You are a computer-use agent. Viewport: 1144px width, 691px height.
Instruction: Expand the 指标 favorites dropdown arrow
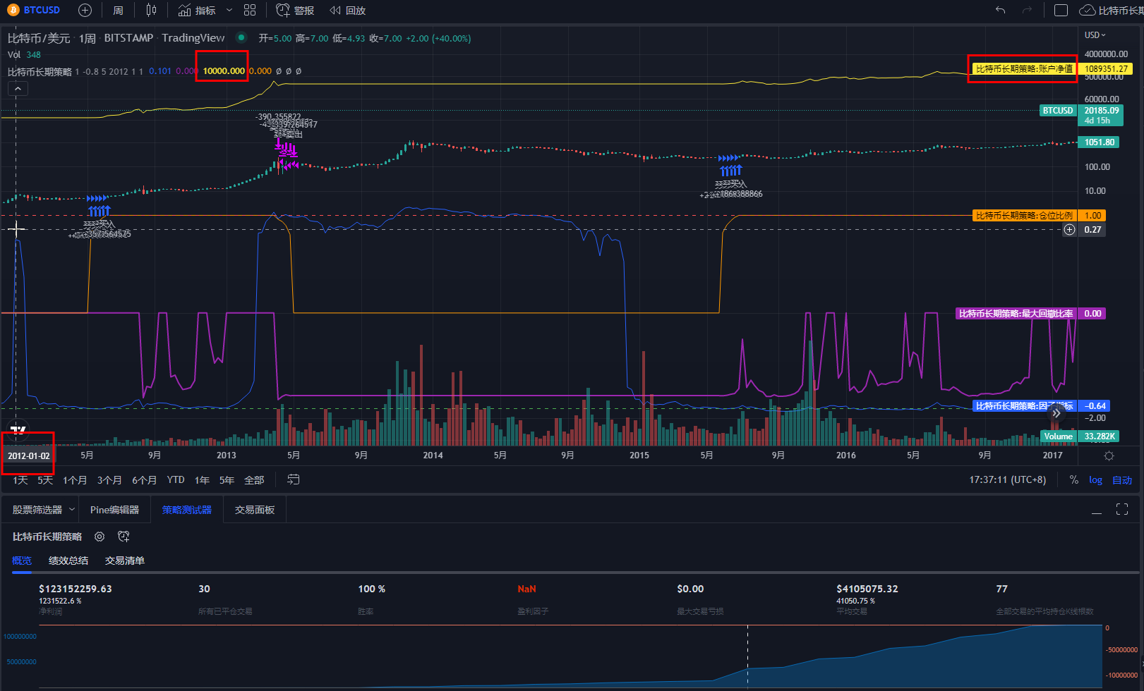coord(229,11)
